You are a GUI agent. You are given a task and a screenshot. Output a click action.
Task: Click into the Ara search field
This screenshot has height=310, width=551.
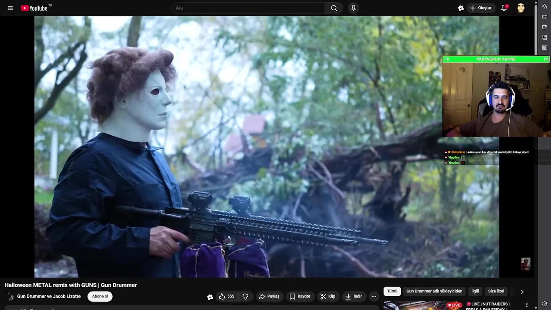point(248,8)
